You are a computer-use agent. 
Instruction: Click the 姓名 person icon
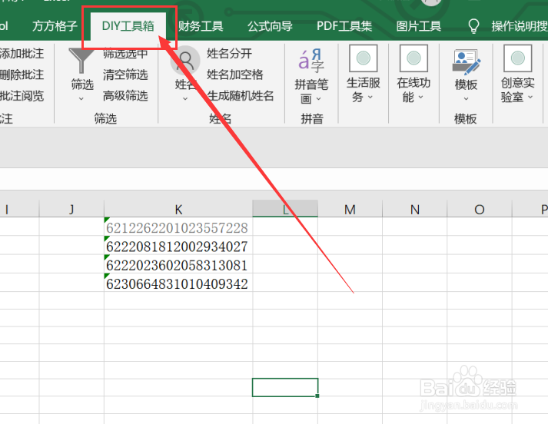click(x=185, y=61)
